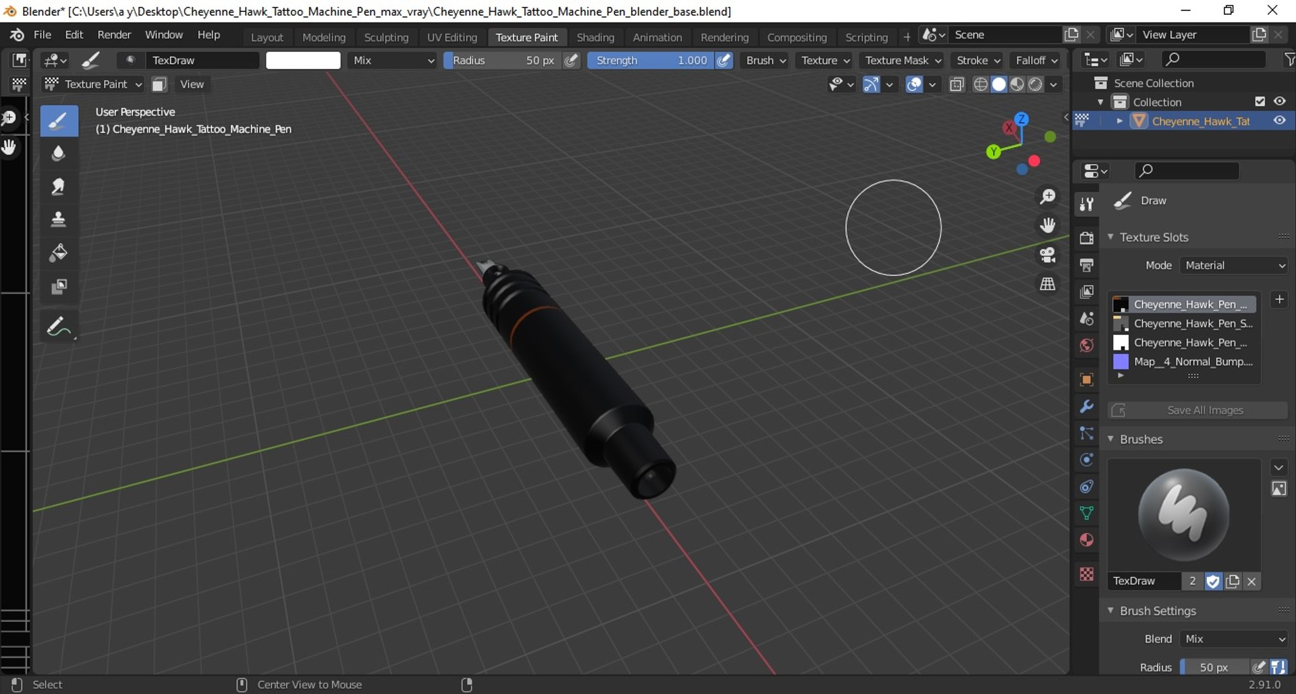Select the Draw brush tool
The width and height of the screenshot is (1296, 694).
point(59,121)
